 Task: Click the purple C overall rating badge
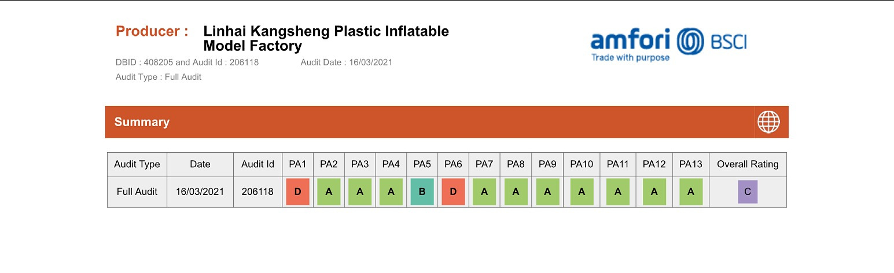748,192
